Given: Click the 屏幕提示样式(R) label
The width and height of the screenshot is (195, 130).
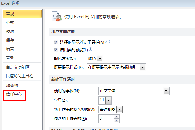Looking at the screenshot, I should pos(69,67).
